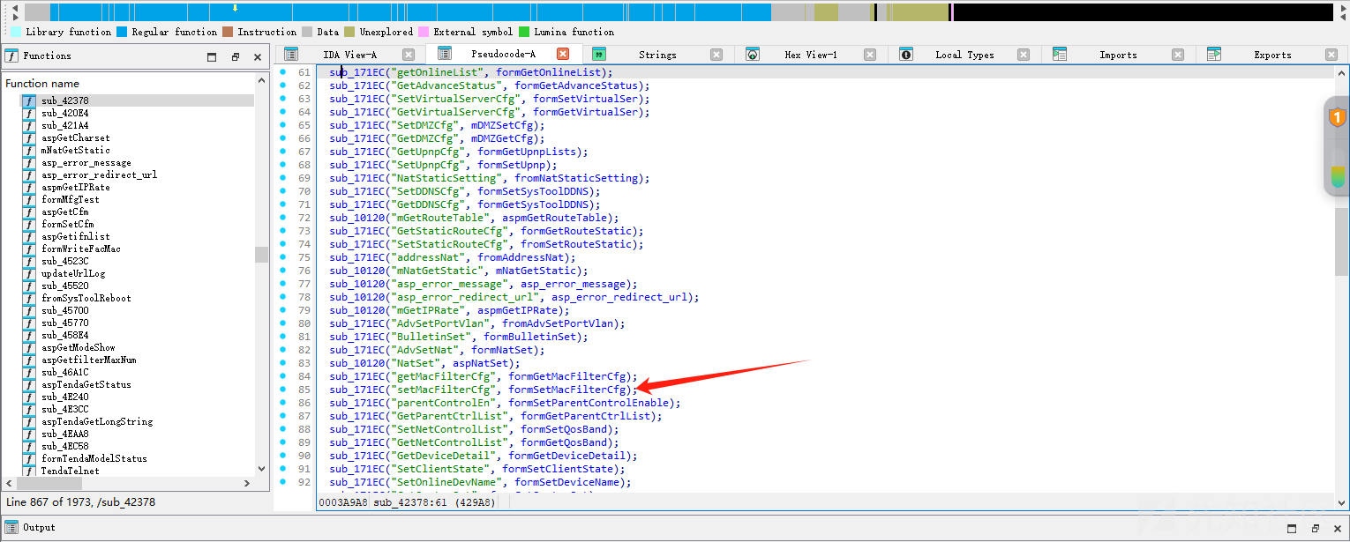This screenshot has height=542, width=1350.
Task: Click the Hex View-1 tab icon
Action: [x=753, y=54]
